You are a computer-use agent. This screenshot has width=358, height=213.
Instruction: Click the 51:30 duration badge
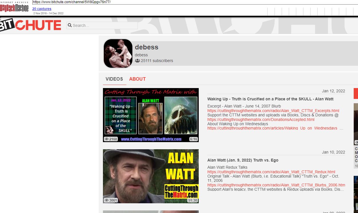tap(192, 200)
